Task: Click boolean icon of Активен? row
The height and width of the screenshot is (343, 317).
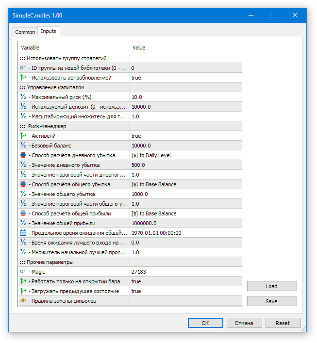Action: click(23, 136)
